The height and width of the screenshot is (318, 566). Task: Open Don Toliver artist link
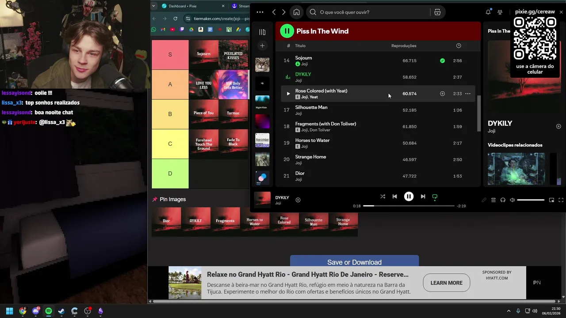pyautogui.click(x=320, y=130)
